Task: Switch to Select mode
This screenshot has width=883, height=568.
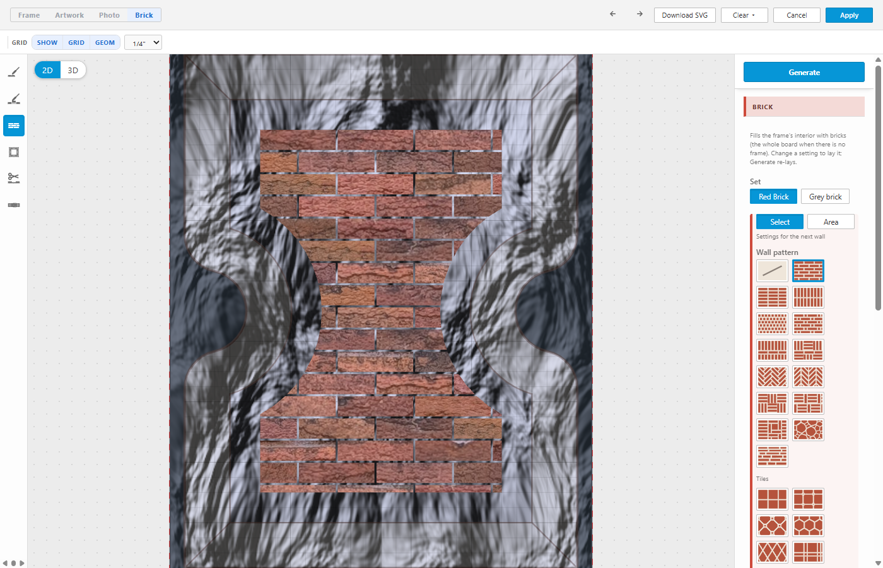Action: tap(780, 222)
